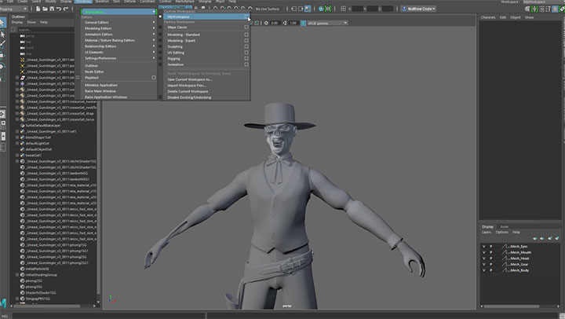This screenshot has width=565, height=319.
Task: Click create layer from selected icon
Action: [557, 238]
